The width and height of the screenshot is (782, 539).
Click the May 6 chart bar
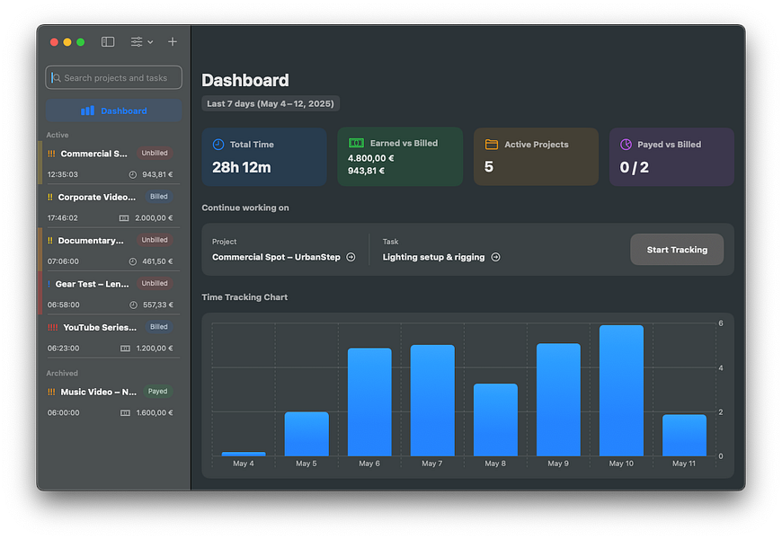(369, 402)
